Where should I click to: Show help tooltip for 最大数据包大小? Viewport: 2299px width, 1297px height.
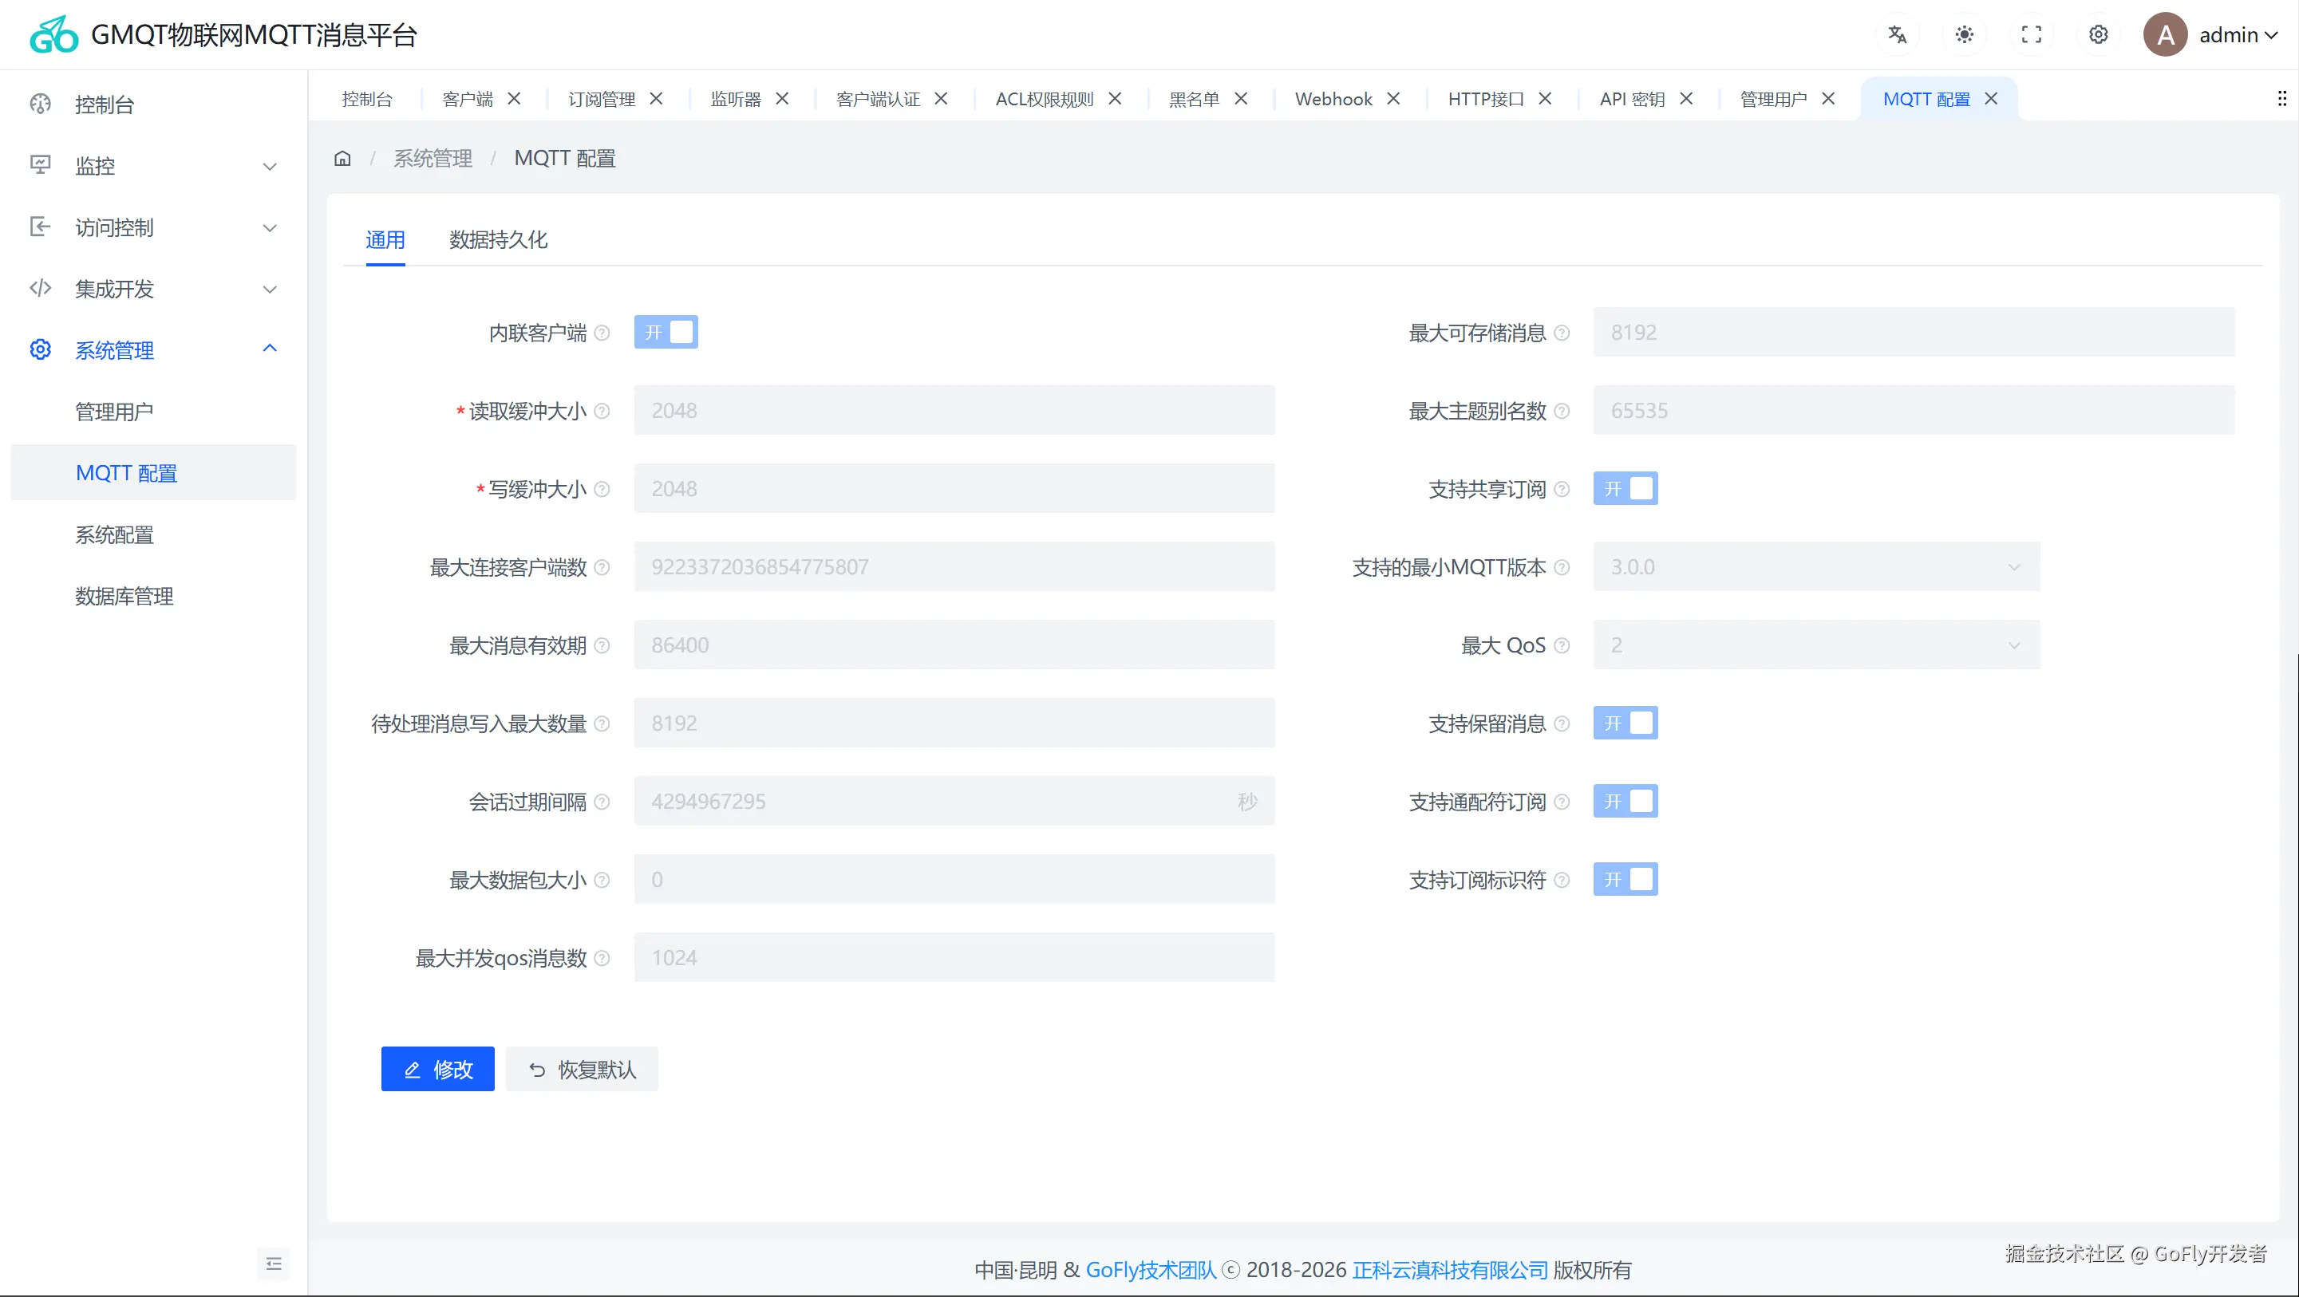click(x=602, y=881)
